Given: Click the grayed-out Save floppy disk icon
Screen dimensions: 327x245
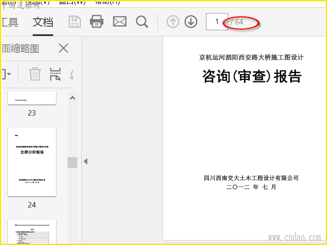Looking at the screenshot, I should coord(75,22).
